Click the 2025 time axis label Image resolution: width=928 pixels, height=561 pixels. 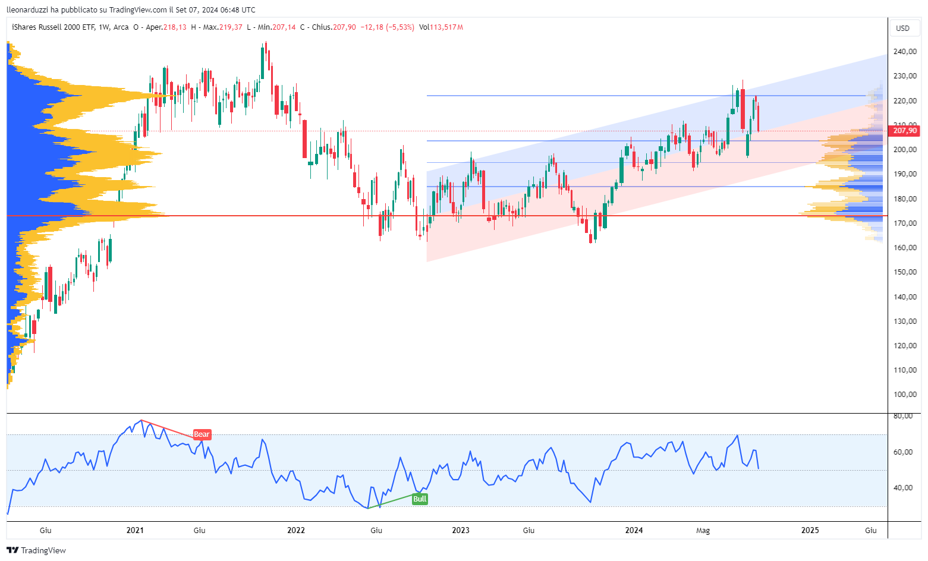click(x=810, y=530)
